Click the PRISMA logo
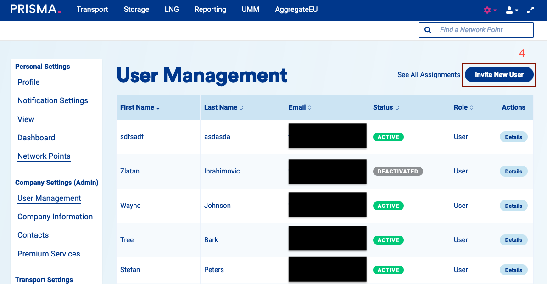 (35, 9)
